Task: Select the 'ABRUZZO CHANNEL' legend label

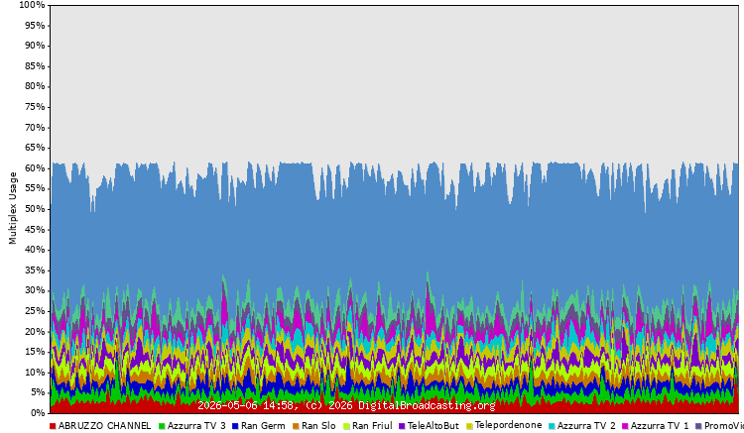Action: (x=104, y=426)
